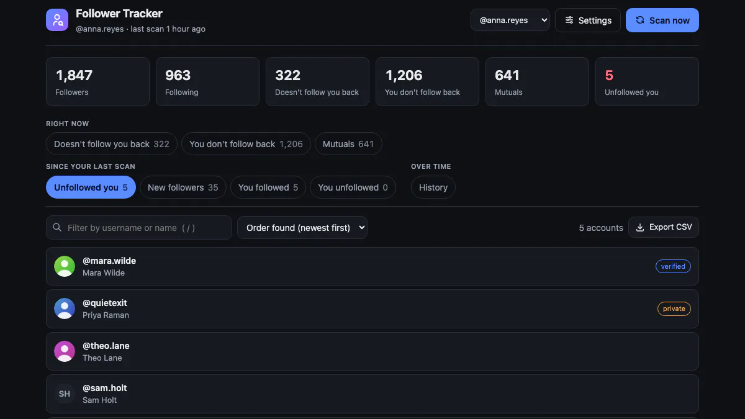The image size is (745, 419).
Task: Select the You don't follow back 1,206 chip
Action: 246,144
